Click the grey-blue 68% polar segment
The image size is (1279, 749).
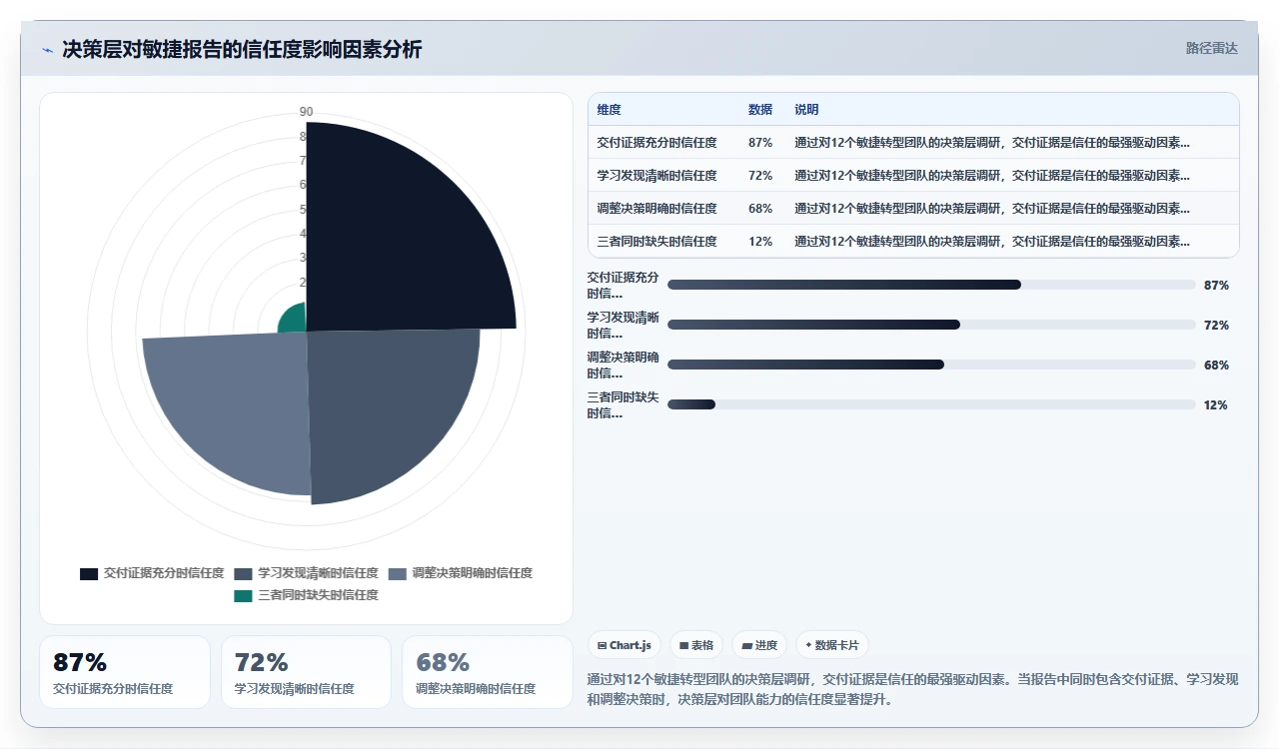pyautogui.click(x=235, y=404)
